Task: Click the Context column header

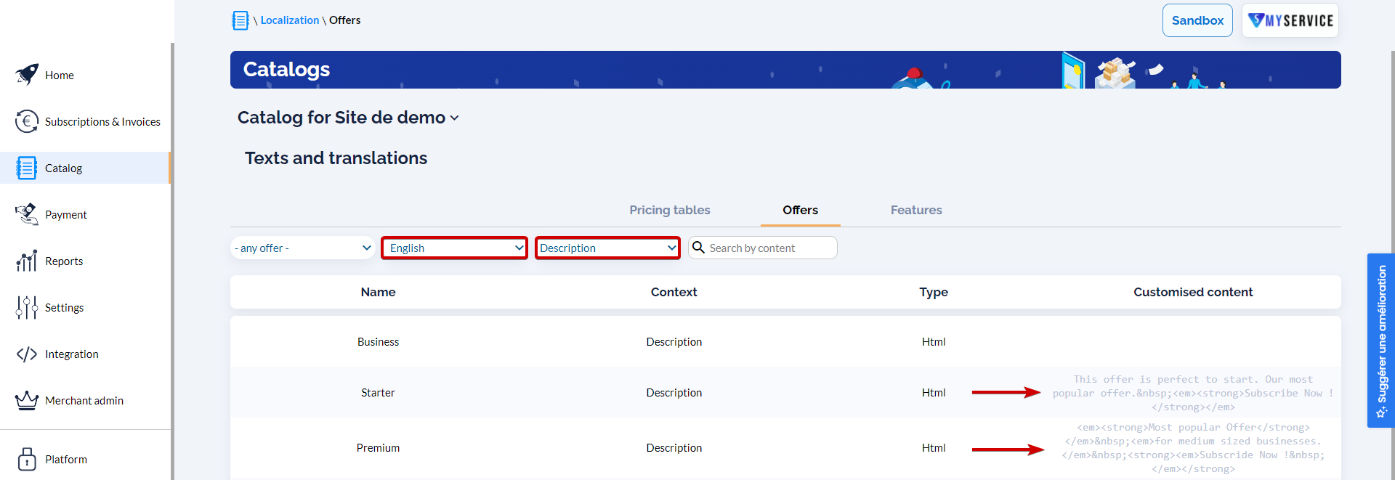Action: (x=674, y=292)
